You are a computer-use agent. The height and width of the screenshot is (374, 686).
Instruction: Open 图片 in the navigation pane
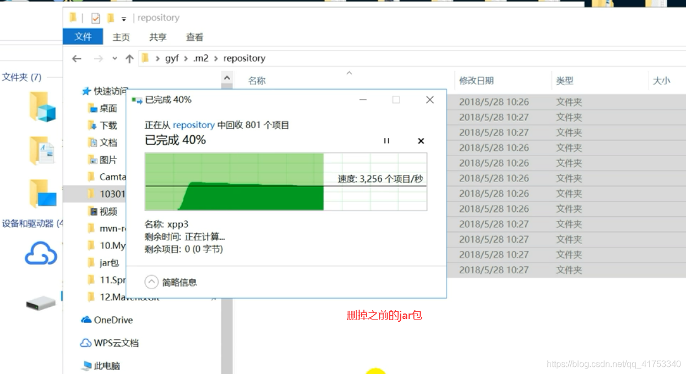click(104, 159)
